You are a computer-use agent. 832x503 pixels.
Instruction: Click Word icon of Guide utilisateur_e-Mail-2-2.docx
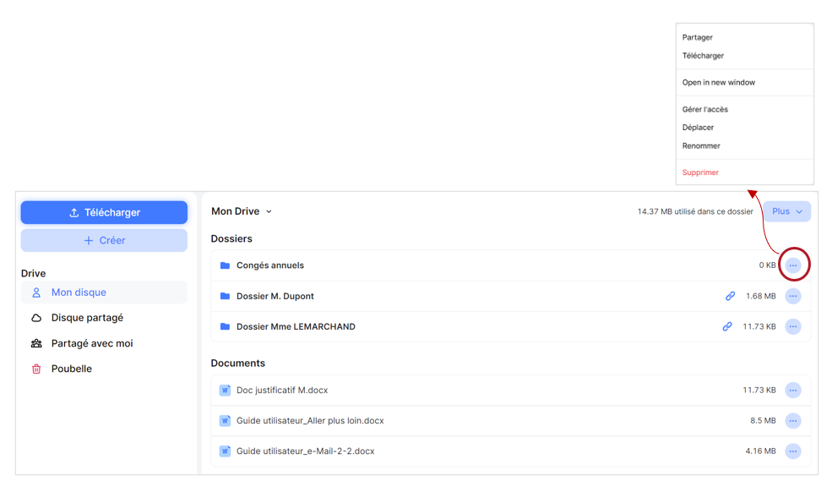tap(225, 451)
